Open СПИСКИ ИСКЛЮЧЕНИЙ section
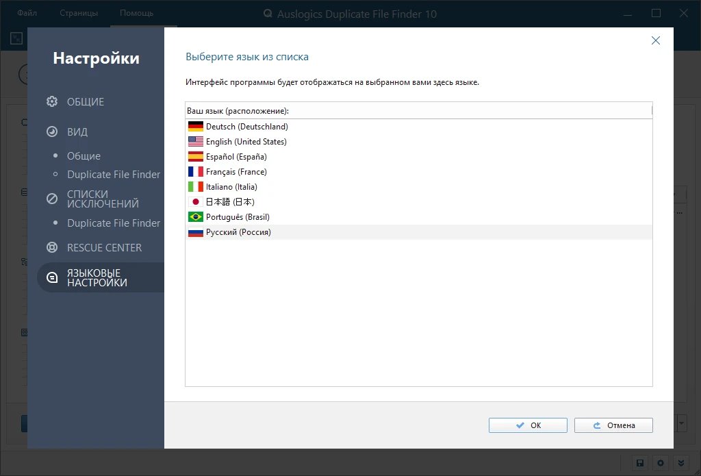The width and height of the screenshot is (701, 476). [x=103, y=199]
